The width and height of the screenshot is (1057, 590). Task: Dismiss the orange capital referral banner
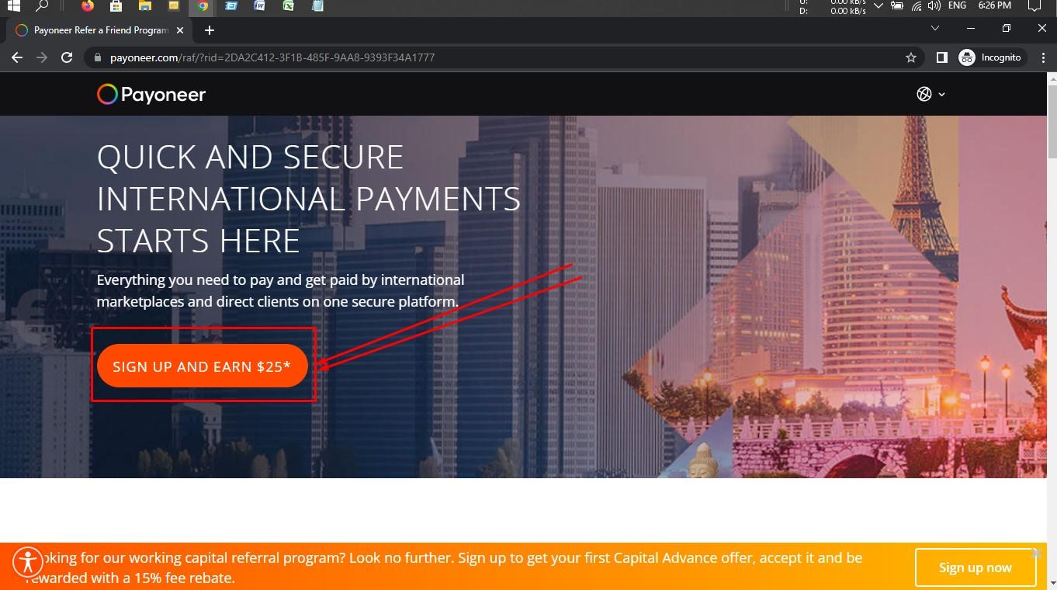[x=1037, y=553]
